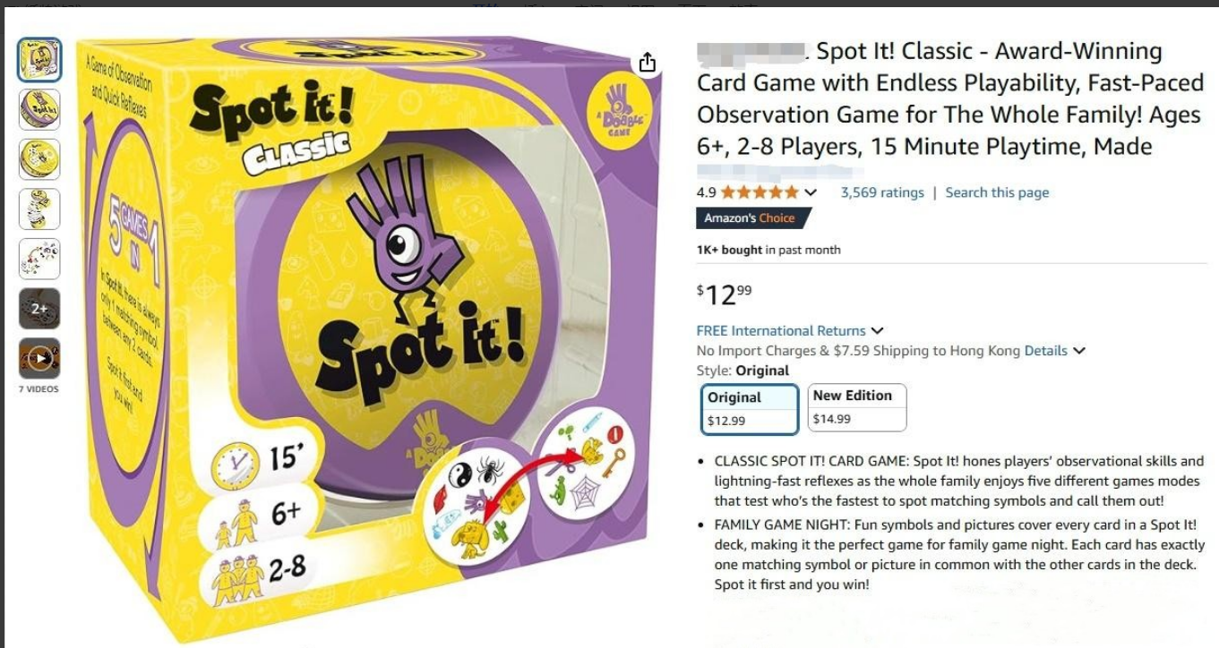The height and width of the screenshot is (648, 1219).
Task: Click the Amazon's Choice badge
Action: [752, 218]
